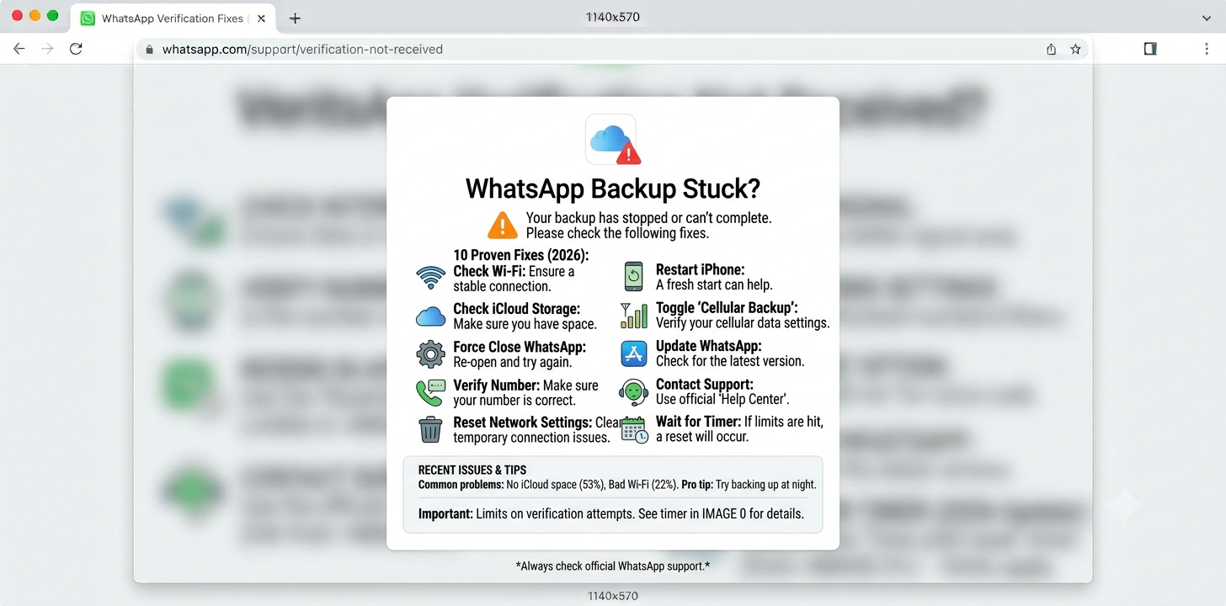1226x606 pixels.
Task: Click the address bar URL field
Action: pos(612,50)
